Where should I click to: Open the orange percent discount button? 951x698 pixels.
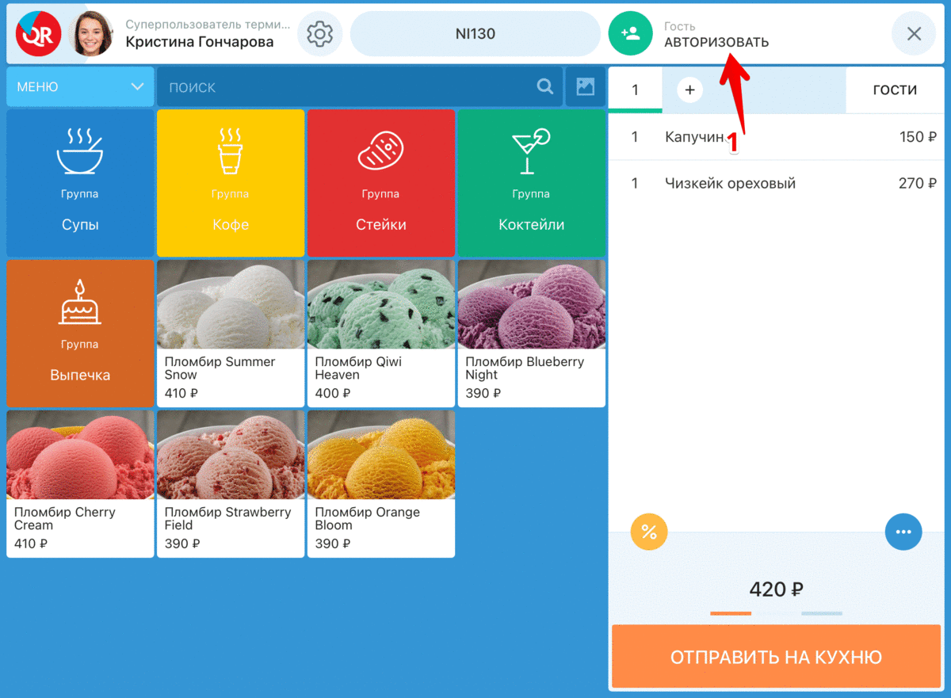point(649,532)
